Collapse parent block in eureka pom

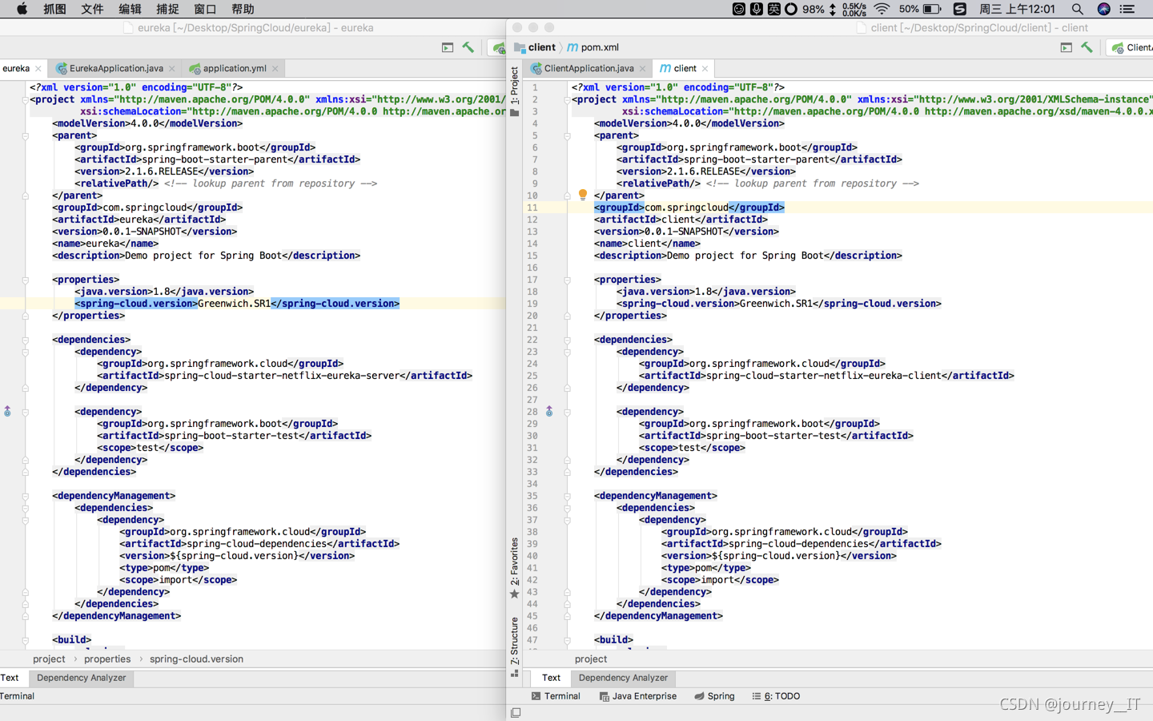point(25,136)
